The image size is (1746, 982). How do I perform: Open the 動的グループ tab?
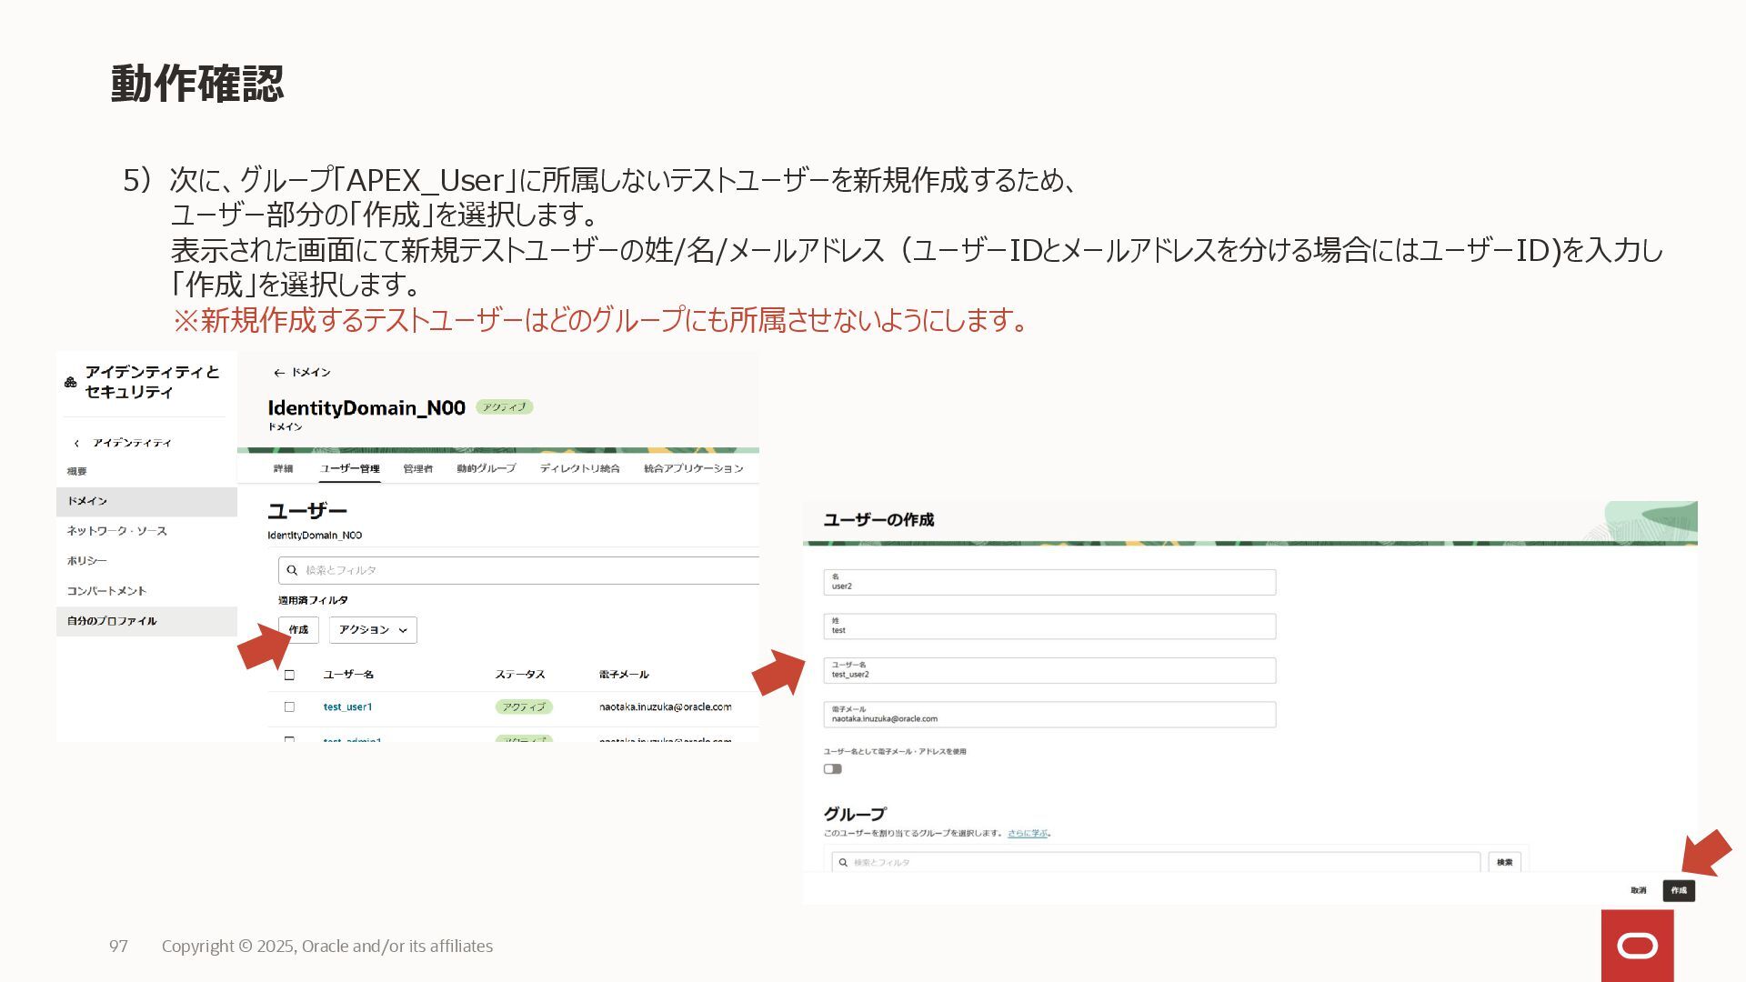coord(486,468)
